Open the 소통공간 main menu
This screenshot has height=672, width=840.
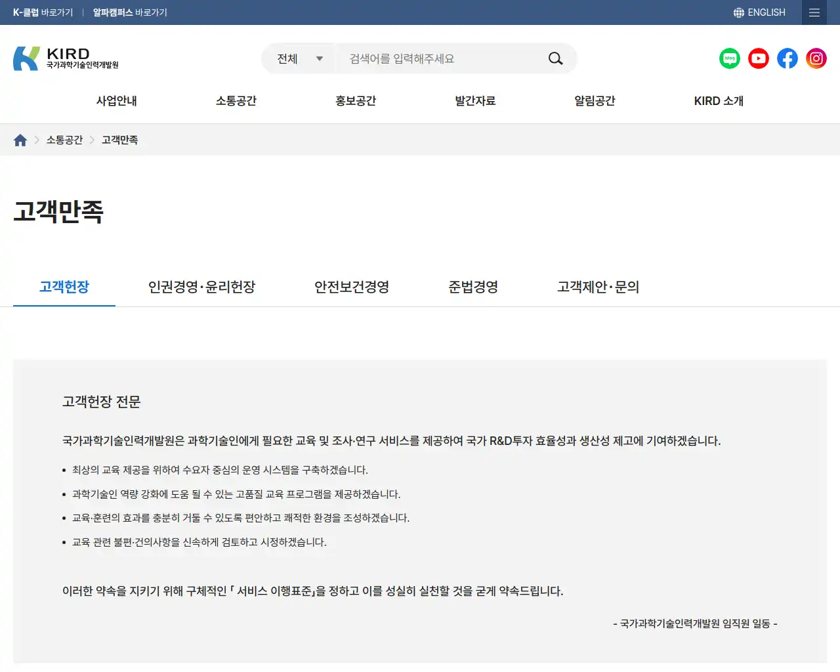pos(236,100)
